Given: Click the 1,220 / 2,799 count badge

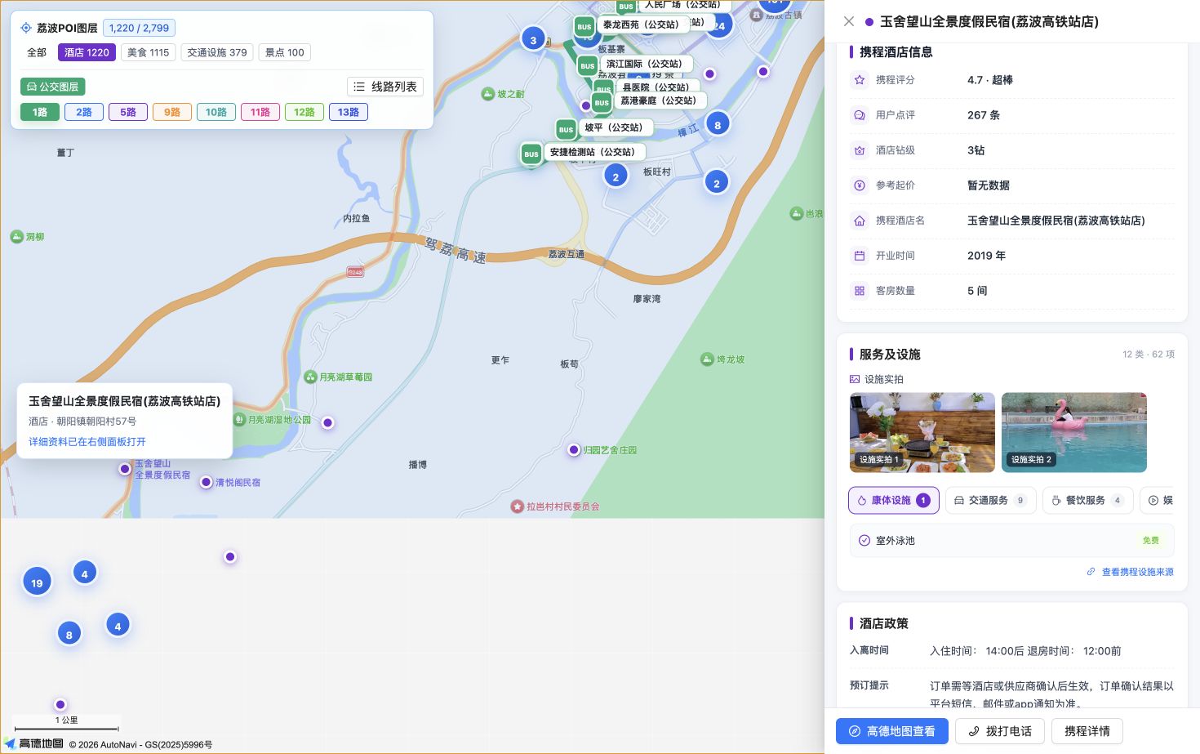Looking at the screenshot, I should (139, 28).
